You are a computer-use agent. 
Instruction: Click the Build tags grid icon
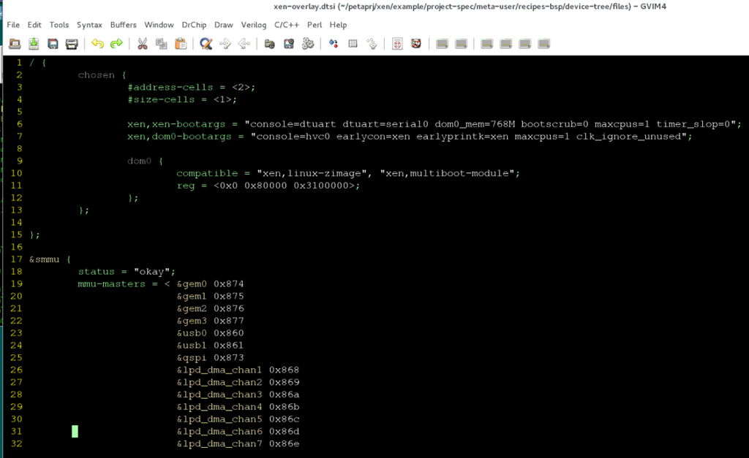tap(353, 44)
